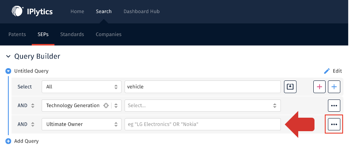Click the import list icon beside vehicle field
349x149 pixels.
click(x=290, y=87)
